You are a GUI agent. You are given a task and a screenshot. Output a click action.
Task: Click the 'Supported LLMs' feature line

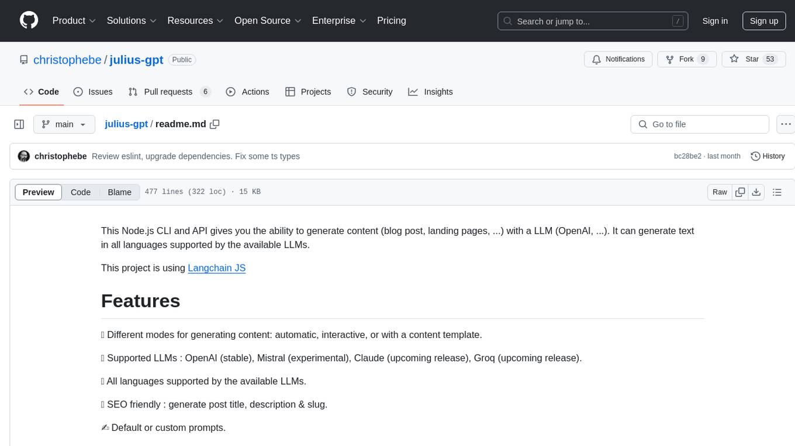click(341, 358)
